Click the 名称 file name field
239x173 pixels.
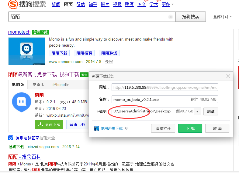click(165, 99)
